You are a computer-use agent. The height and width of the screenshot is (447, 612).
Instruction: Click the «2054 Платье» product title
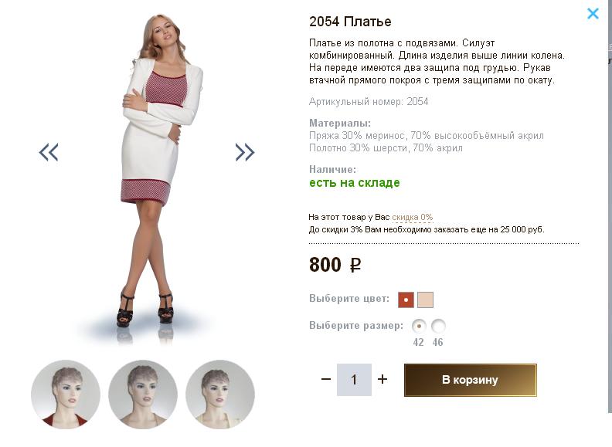(x=350, y=22)
